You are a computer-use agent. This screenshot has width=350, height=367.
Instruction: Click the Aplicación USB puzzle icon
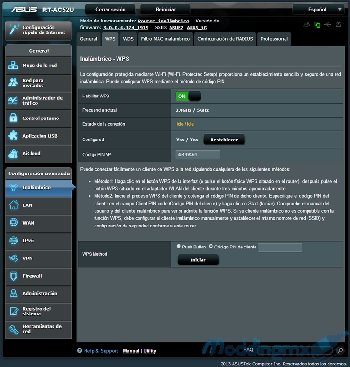pyautogui.click(x=13, y=136)
